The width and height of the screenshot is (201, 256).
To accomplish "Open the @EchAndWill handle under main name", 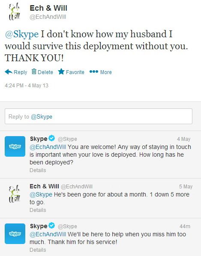I will tap(48, 17).
